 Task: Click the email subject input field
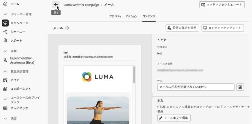196,87
